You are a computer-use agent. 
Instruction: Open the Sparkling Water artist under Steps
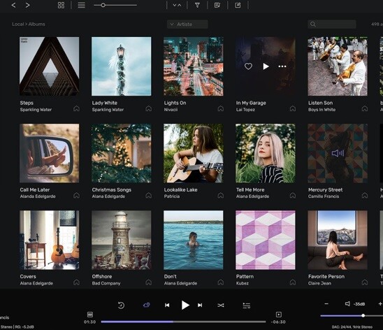(36, 110)
